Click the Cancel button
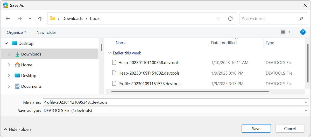The width and height of the screenshot is (311, 137). (290, 128)
